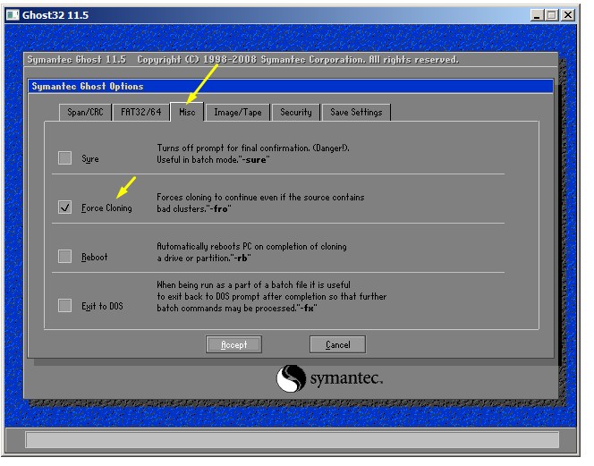Viewport: 594px width, 466px height.
Task: Select the Misc tab
Action: click(187, 112)
